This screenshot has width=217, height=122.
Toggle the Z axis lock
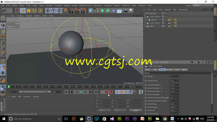pos(59,11)
